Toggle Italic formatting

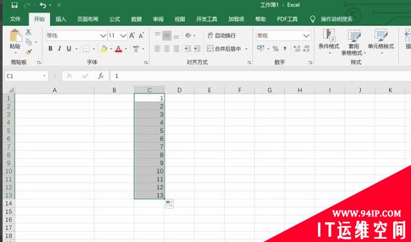point(60,49)
